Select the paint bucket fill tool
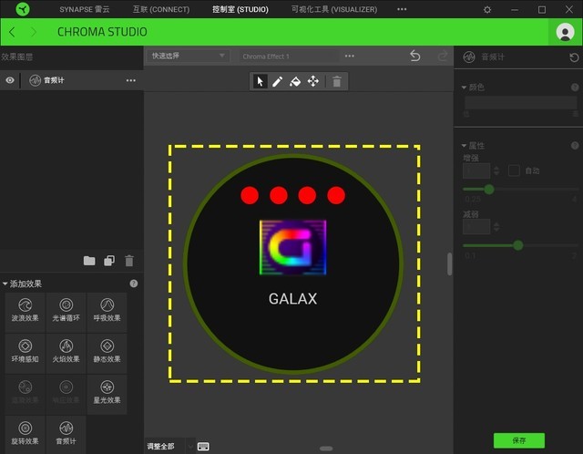This screenshot has height=454, width=583. 295,81
